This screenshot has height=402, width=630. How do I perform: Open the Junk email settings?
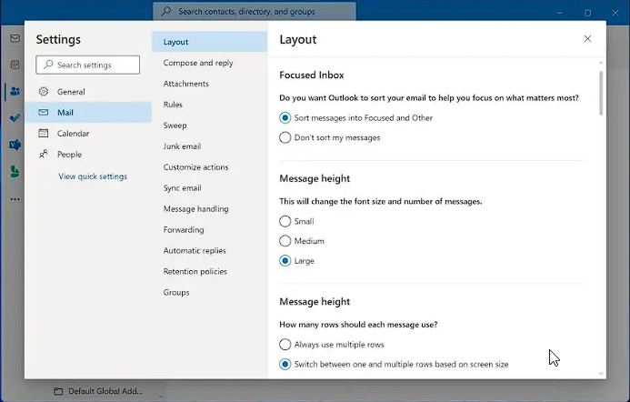[182, 146]
